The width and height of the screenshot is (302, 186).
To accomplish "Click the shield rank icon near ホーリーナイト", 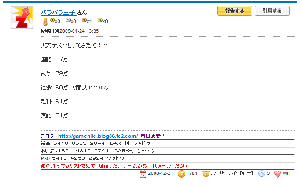I will [x=206, y=174].
